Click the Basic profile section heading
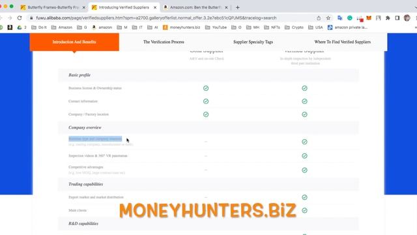This screenshot has width=417, height=235. tap(79, 75)
